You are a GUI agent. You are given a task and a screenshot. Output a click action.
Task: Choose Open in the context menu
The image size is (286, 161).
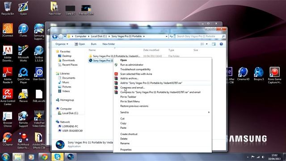point(123,60)
